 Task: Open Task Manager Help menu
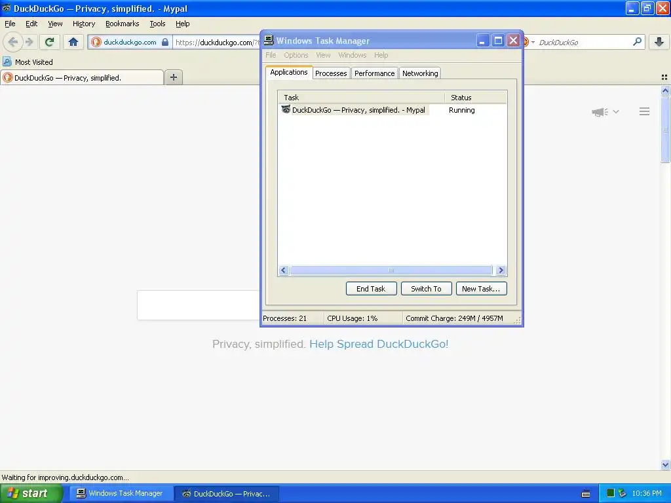(x=381, y=55)
